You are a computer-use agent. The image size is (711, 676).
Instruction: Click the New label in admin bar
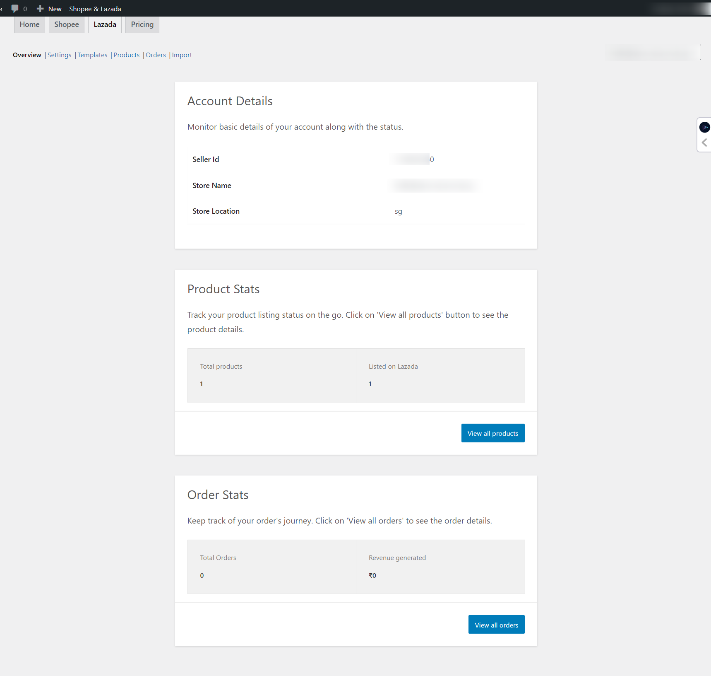[x=55, y=9]
